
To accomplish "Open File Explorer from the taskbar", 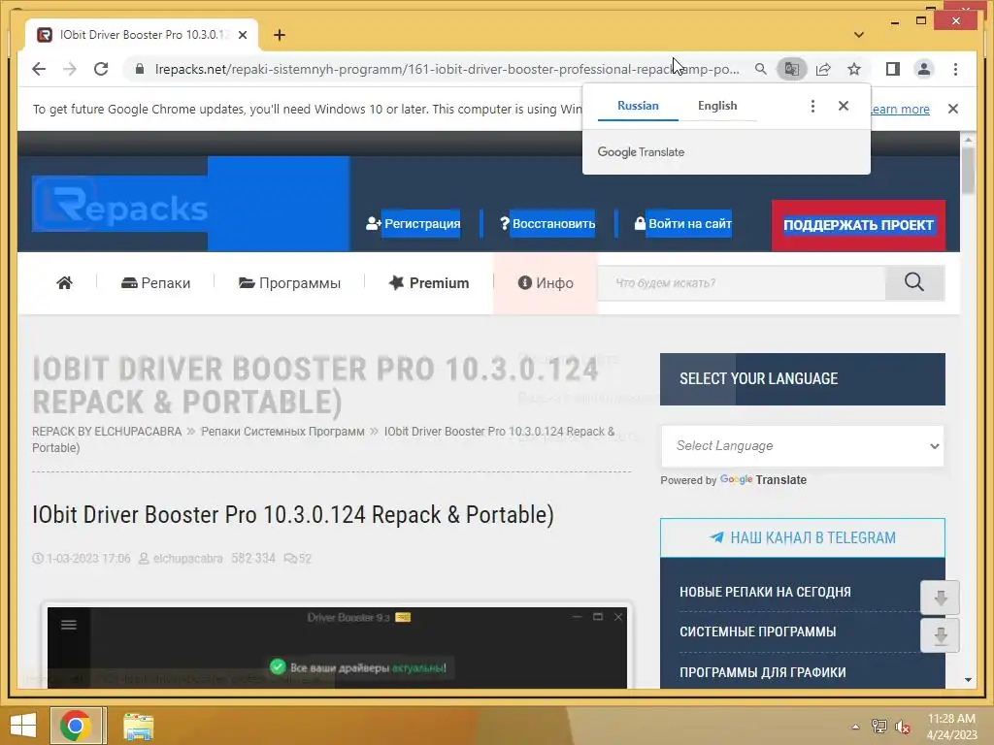I will click(138, 726).
